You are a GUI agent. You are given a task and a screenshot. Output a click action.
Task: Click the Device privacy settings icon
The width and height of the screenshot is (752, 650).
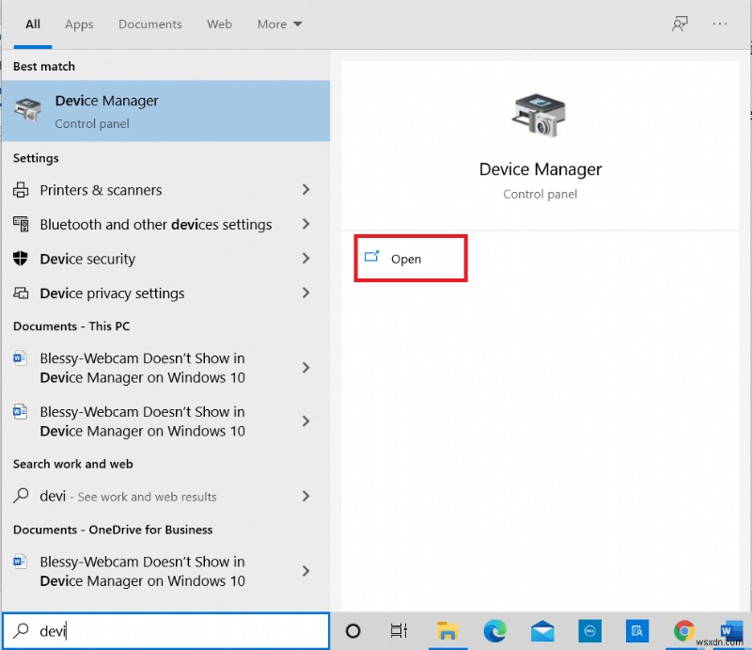[21, 293]
